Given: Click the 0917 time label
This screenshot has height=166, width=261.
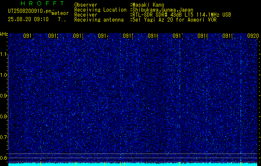Looking at the screenshot, I should point(178,36).
